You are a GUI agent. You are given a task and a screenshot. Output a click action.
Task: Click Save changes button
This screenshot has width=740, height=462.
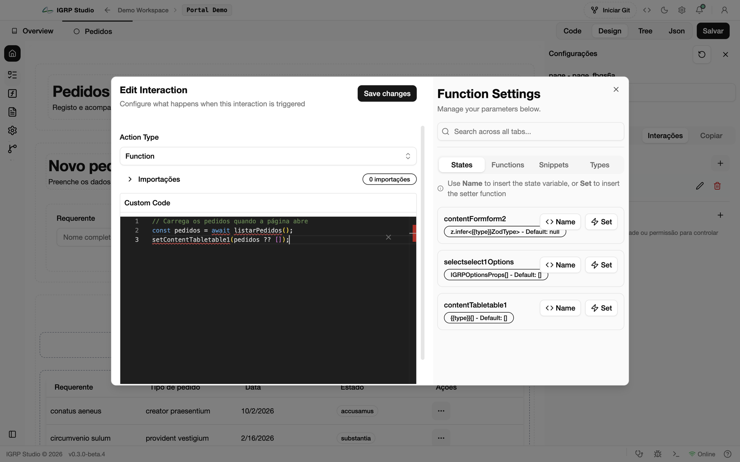point(387,94)
